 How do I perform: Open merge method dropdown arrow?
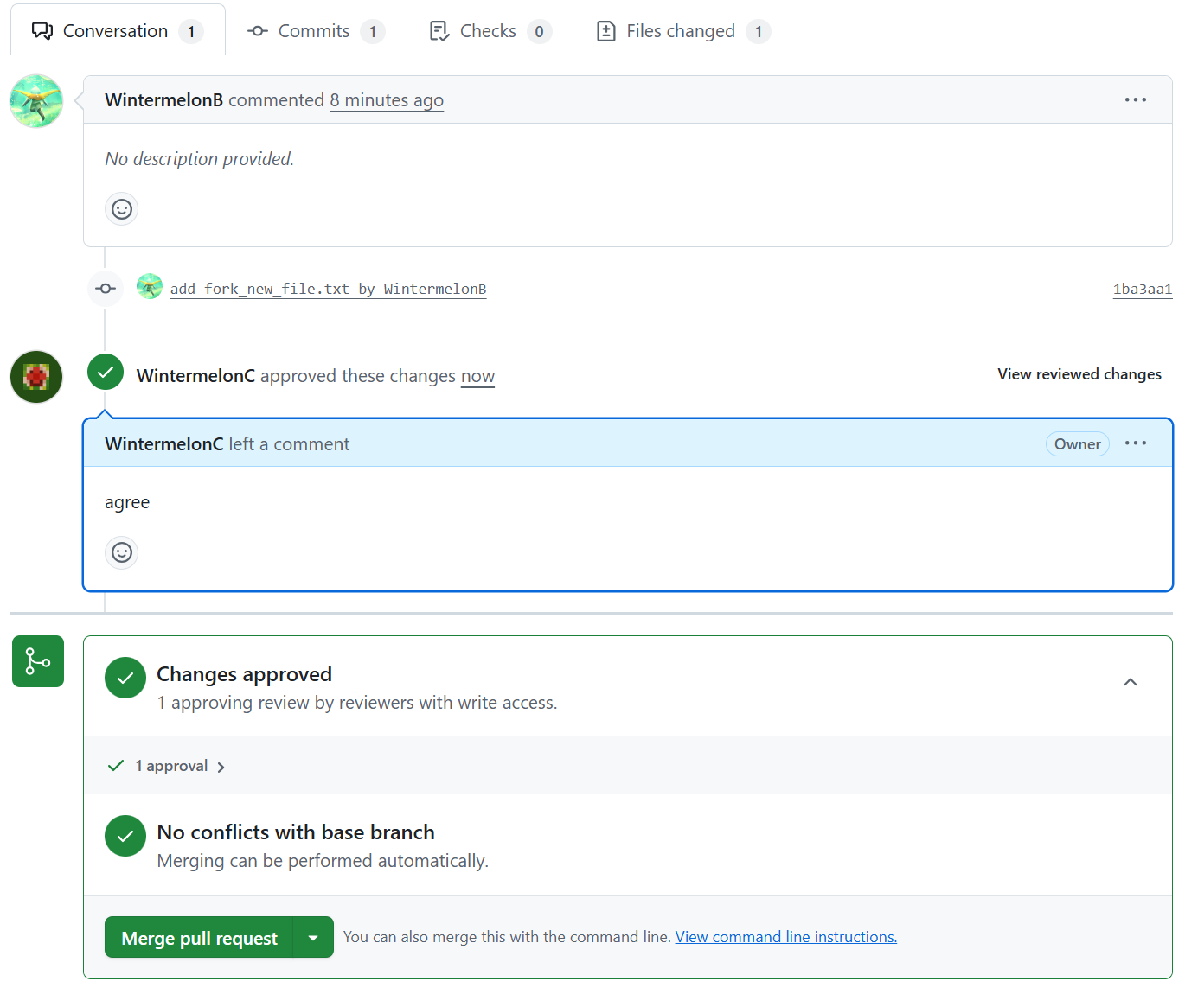pyautogui.click(x=313, y=938)
